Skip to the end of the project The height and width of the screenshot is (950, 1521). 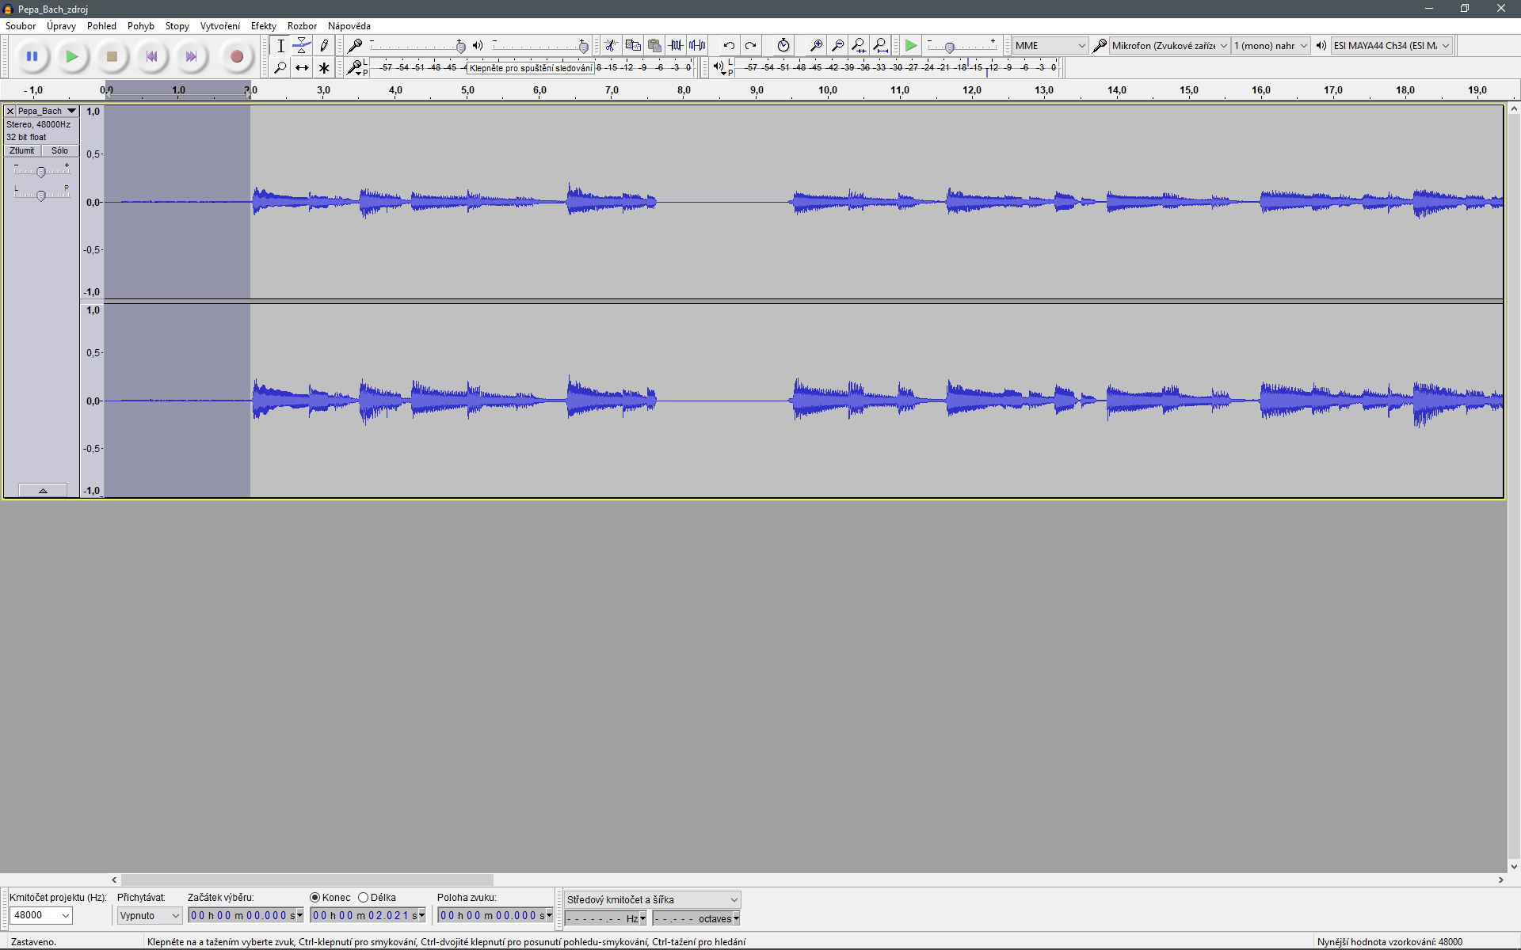(191, 56)
